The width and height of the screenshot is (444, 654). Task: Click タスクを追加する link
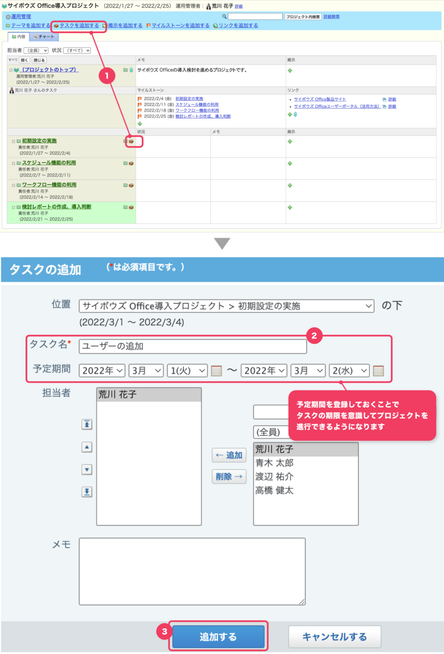pyautogui.click(x=79, y=26)
